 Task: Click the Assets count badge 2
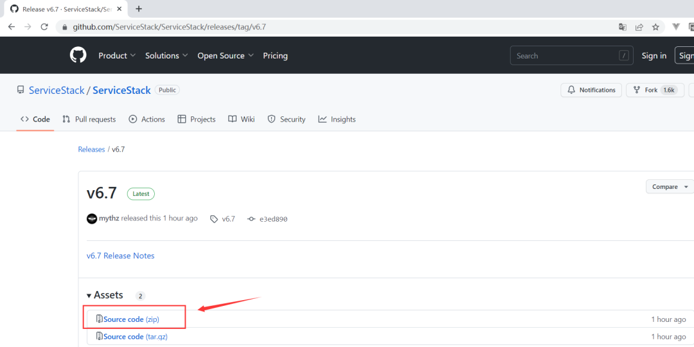(140, 296)
